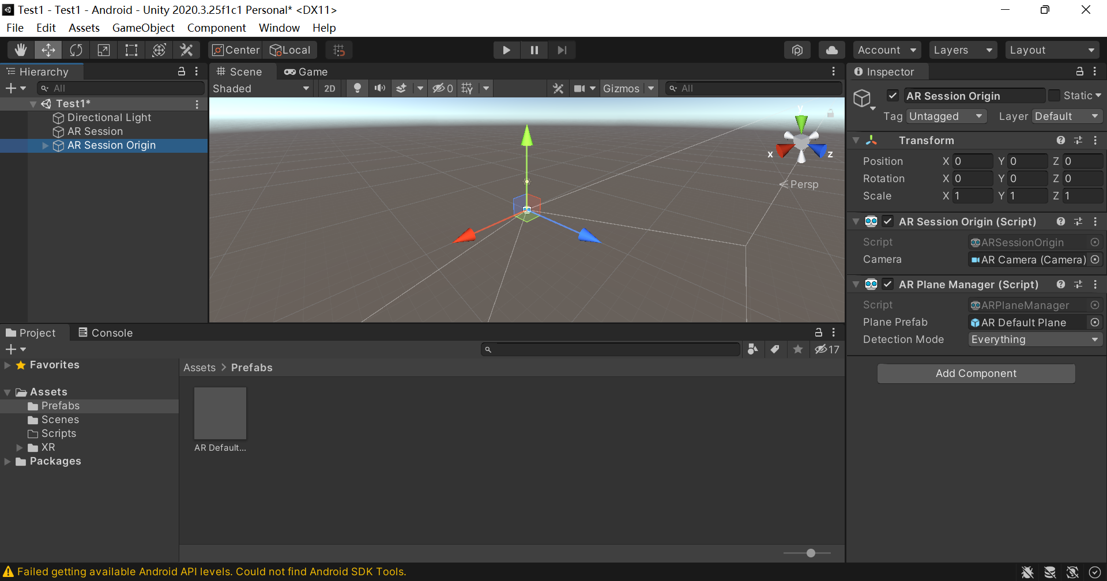Viewport: 1107px width, 581px height.
Task: Select the Rotate tool
Action: 76,50
